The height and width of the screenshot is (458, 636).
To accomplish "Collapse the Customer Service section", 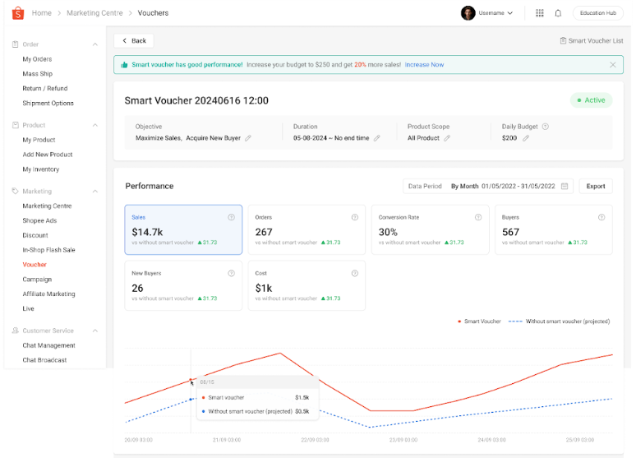I will 95,331.
